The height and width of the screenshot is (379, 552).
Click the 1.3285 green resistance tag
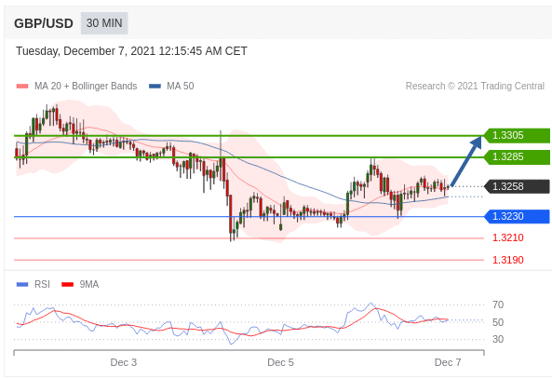[517, 157]
